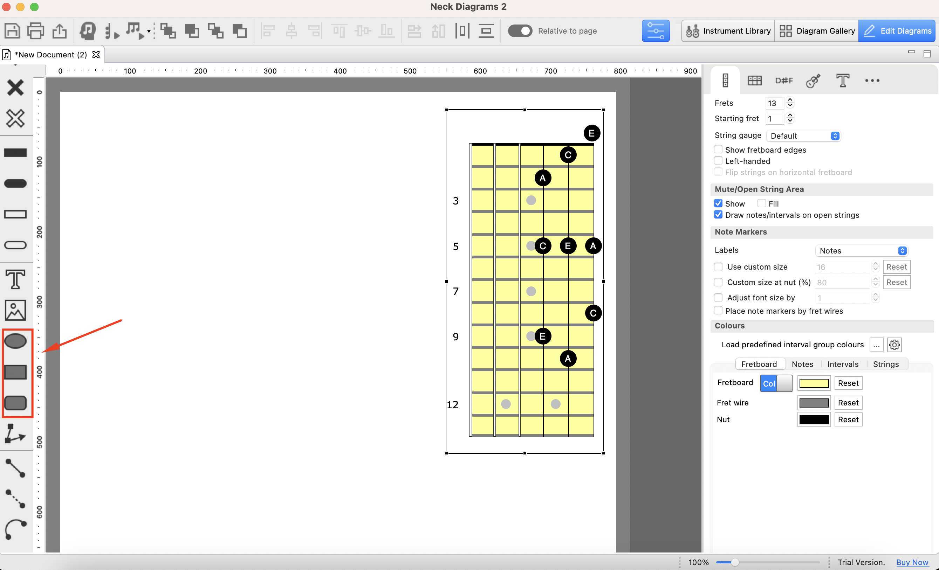Open the gear settings for interval colours
This screenshot has width=939, height=570.
coord(895,345)
